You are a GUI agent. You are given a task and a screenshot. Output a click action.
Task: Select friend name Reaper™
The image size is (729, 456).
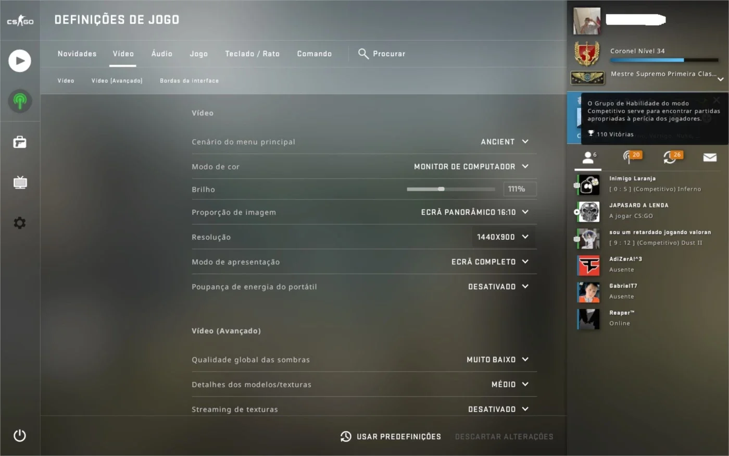coord(622,313)
